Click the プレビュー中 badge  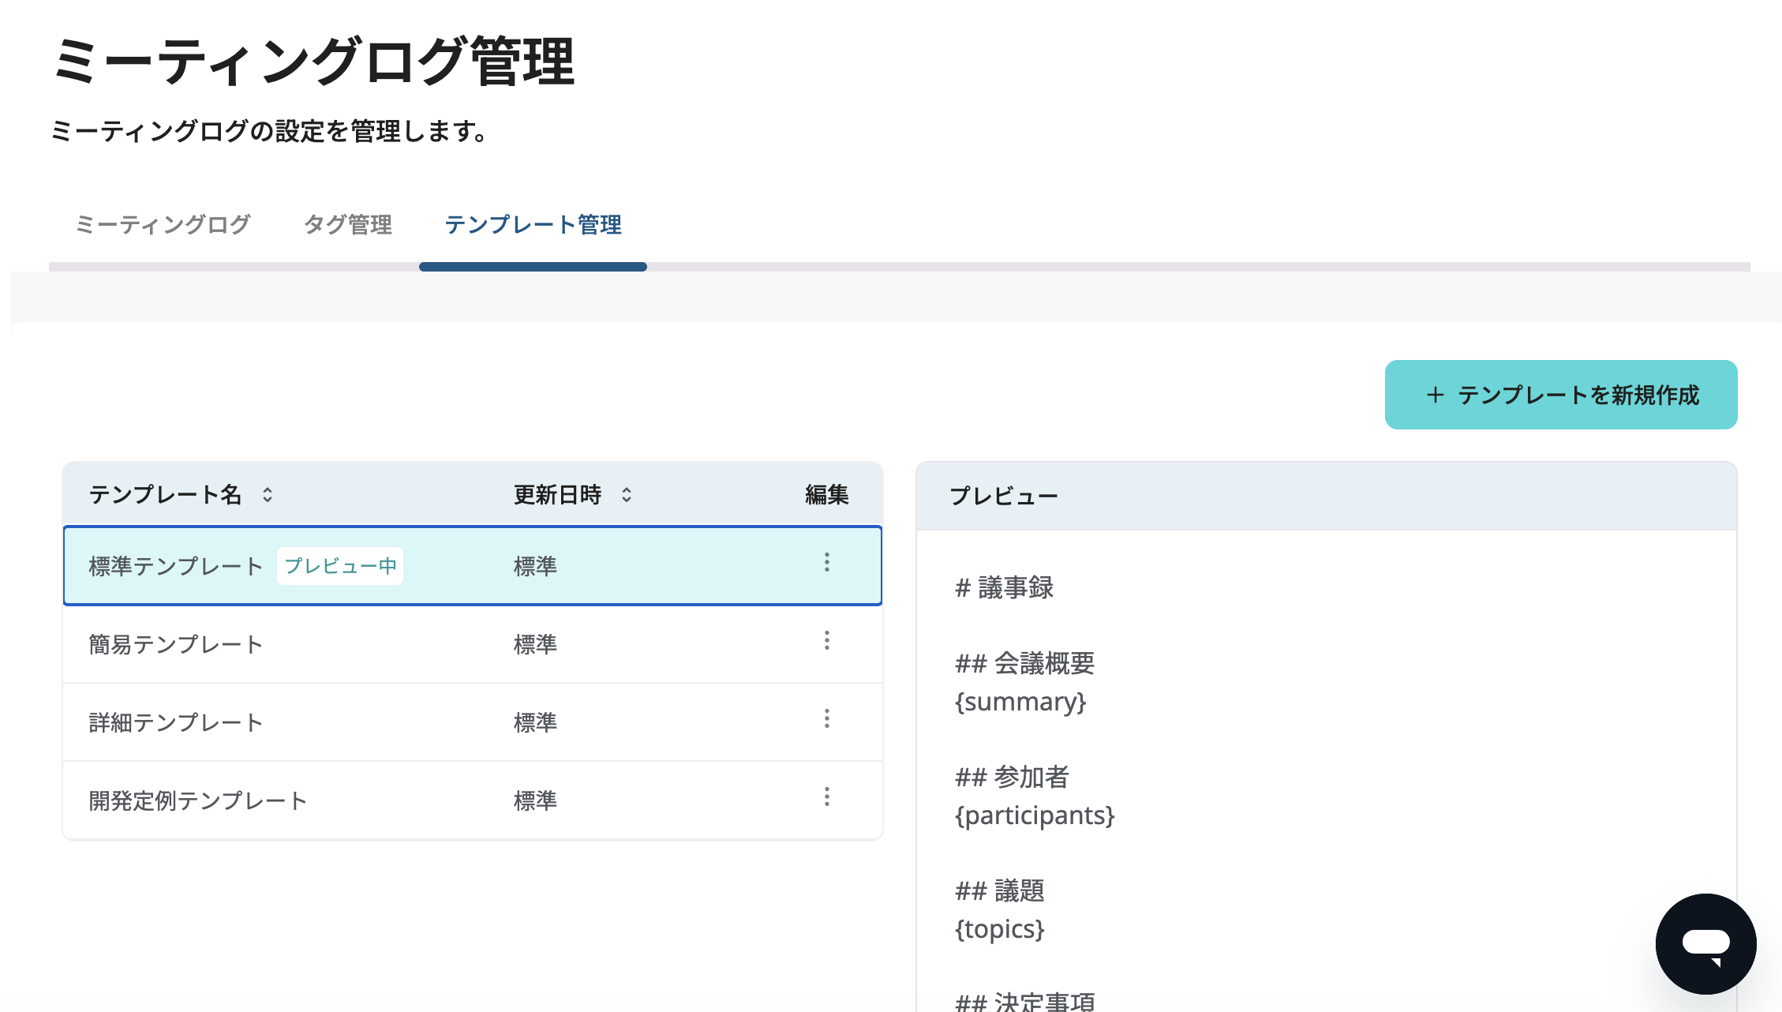(x=341, y=566)
